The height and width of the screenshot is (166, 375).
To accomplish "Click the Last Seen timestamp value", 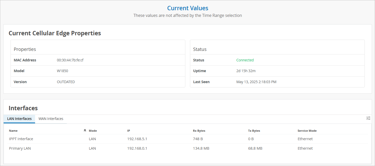I will point(256,82).
